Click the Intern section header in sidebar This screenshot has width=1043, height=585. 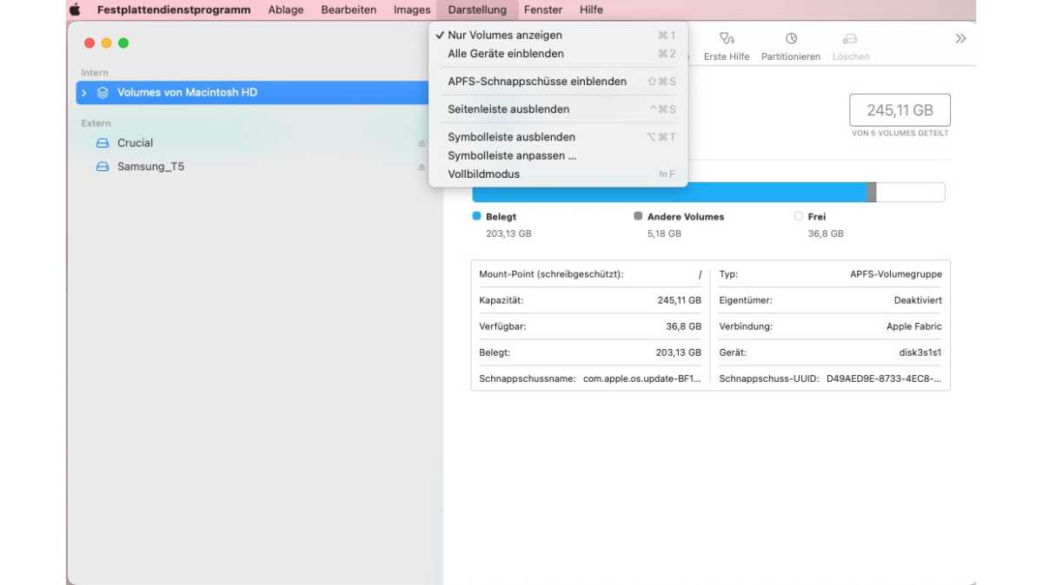coord(95,73)
